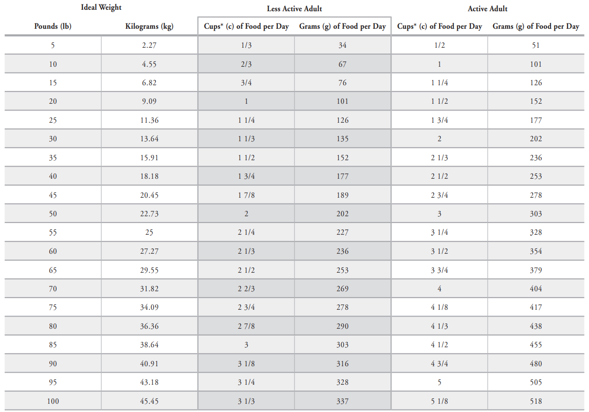Click the 1 7/8 cups cell
Screen dimensions: 589x412
(x=246, y=195)
